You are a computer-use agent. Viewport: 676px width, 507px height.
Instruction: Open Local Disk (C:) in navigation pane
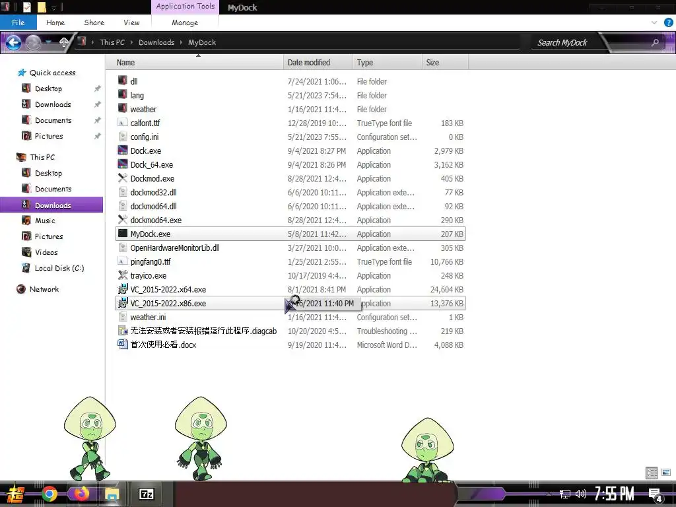point(59,268)
